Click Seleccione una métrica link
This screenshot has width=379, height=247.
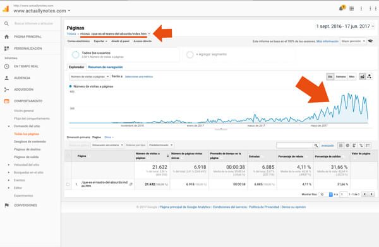[139, 77]
